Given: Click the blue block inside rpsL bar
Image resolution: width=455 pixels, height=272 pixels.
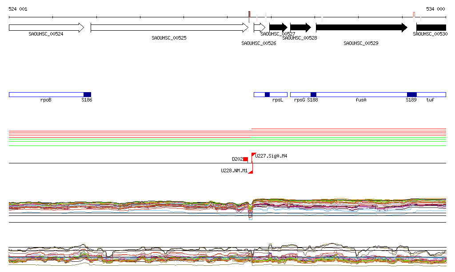Looking at the screenshot, I should point(267,94).
